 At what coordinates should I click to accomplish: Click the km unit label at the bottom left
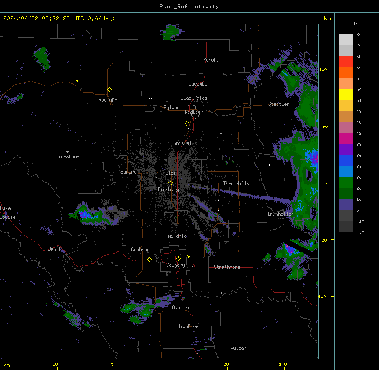click(x=7, y=365)
